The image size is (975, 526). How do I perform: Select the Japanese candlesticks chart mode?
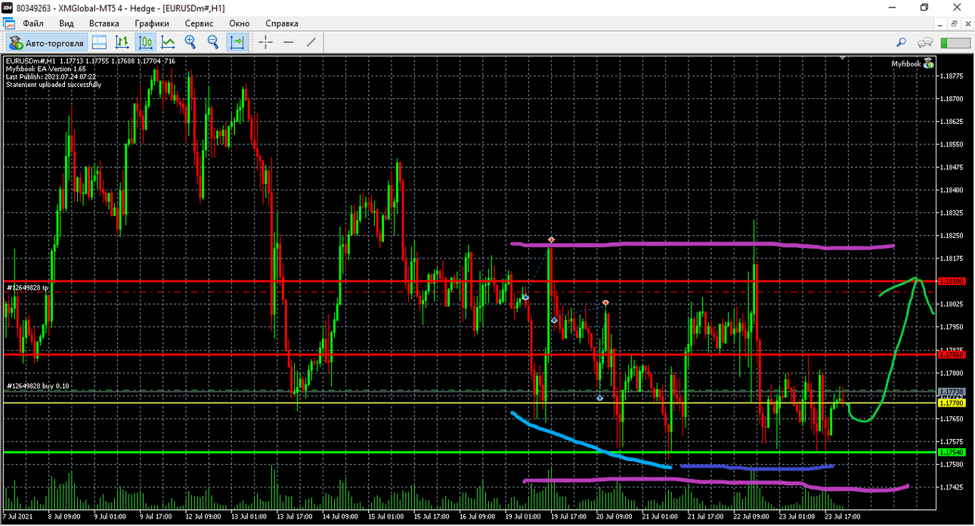[x=145, y=42]
